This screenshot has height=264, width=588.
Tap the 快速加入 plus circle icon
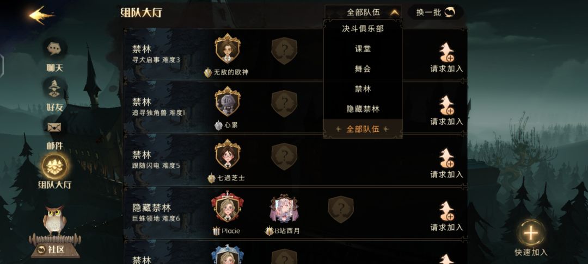[531, 233]
